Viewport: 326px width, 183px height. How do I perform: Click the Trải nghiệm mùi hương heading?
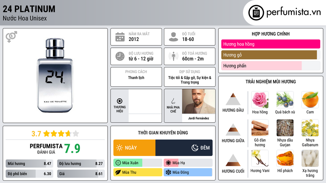[x=271, y=82]
